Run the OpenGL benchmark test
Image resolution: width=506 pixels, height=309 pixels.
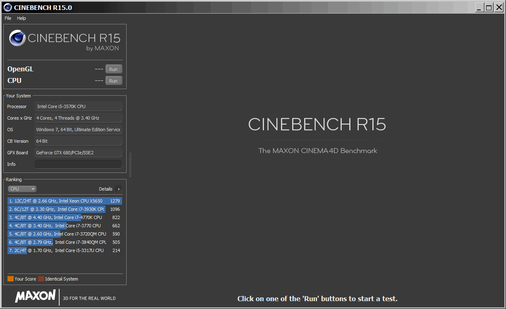(x=113, y=69)
